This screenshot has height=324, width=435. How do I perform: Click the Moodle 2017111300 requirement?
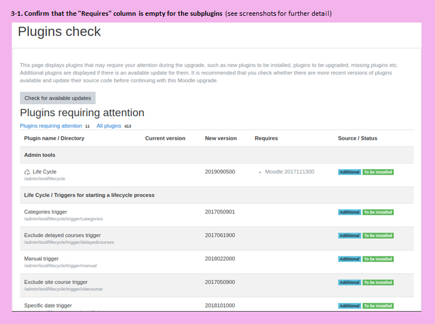[289, 171]
